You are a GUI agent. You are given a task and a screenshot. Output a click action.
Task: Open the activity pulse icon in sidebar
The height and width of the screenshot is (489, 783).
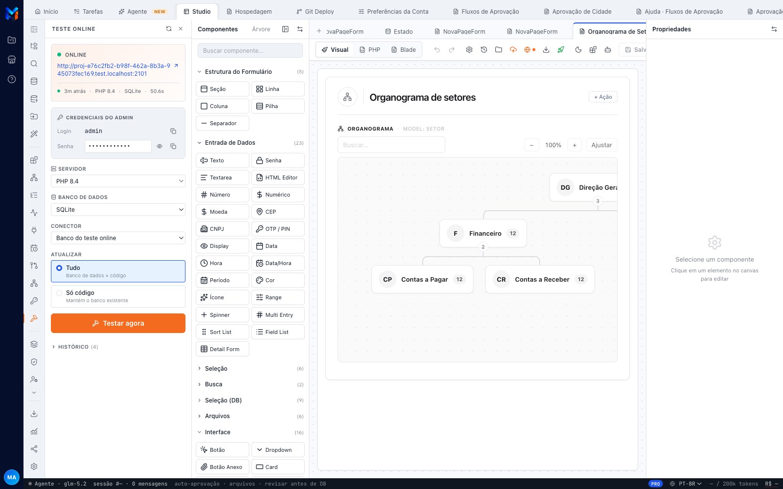click(x=34, y=213)
